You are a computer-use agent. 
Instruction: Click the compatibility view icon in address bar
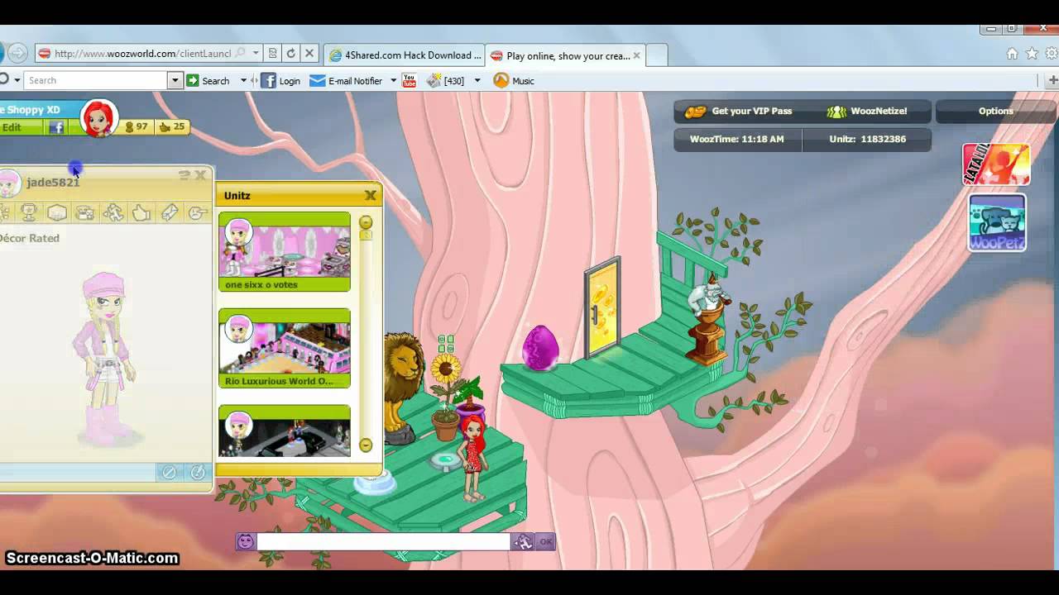(273, 54)
